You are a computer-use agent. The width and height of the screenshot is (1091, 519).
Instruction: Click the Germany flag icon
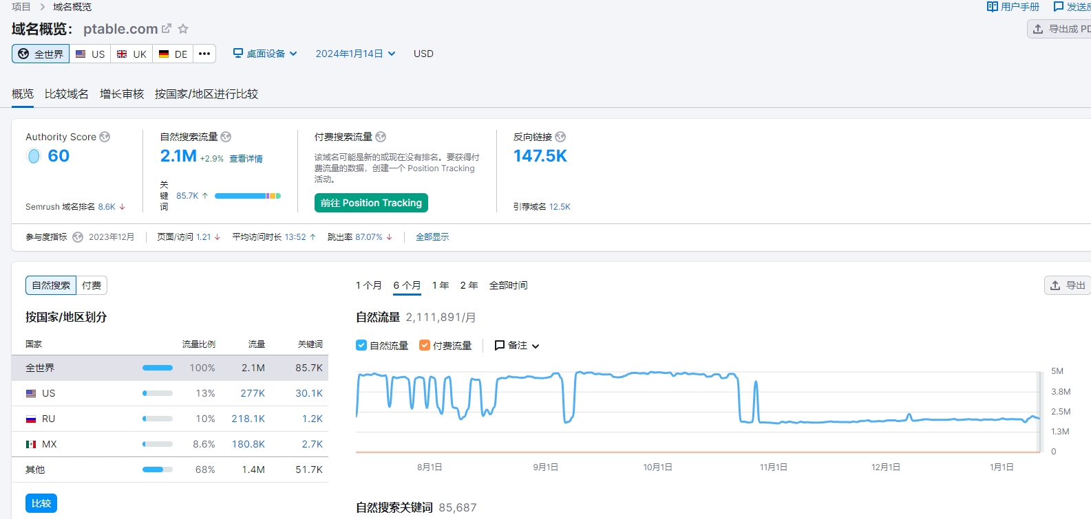[164, 54]
